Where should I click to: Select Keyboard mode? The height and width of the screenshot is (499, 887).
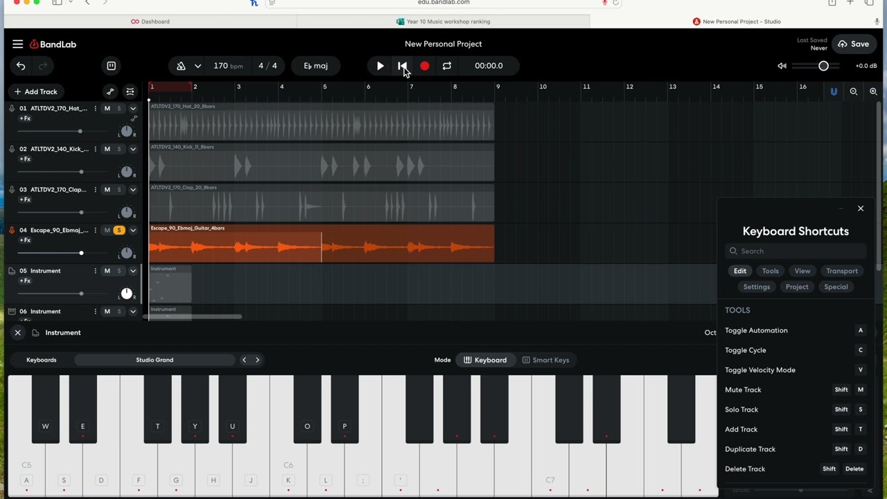pyautogui.click(x=485, y=360)
